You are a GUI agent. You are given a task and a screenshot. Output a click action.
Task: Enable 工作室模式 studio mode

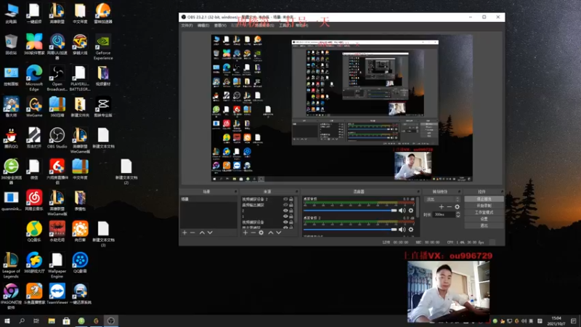(484, 212)
